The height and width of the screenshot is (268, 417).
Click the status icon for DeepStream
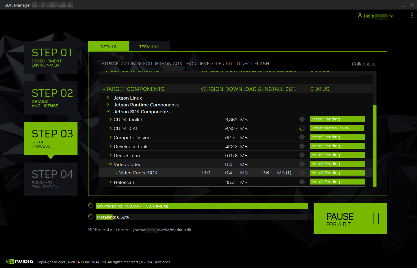click(x=302, y=155)
